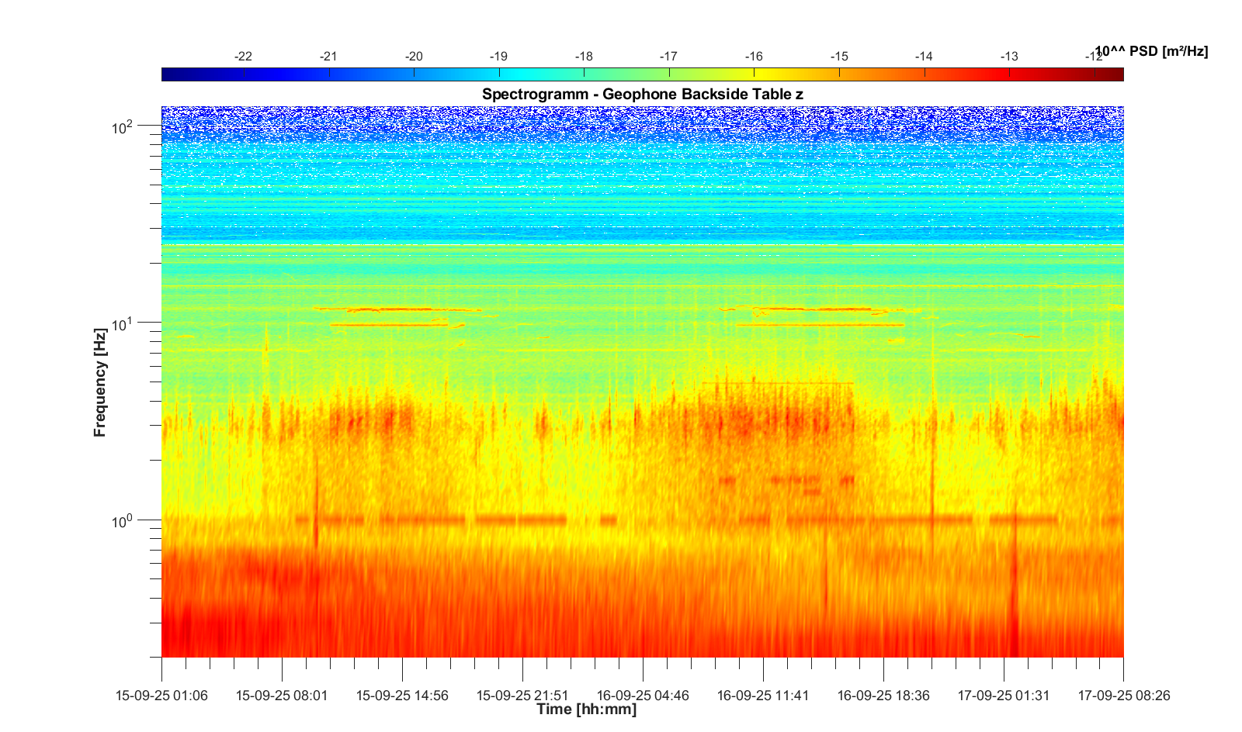Select the '15-09-25 14:56' time tick label
Viewport: 1242px width, 732px height.
(x=402, y=696)
